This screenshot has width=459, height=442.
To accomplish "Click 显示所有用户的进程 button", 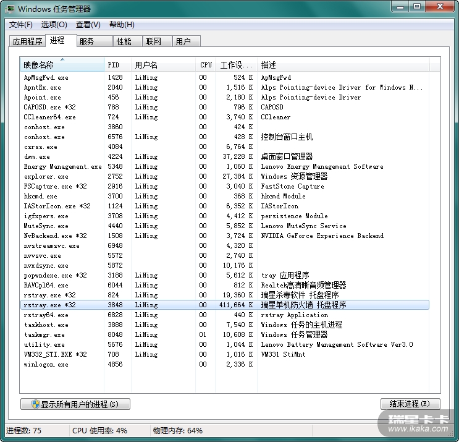I will [75, 404].
